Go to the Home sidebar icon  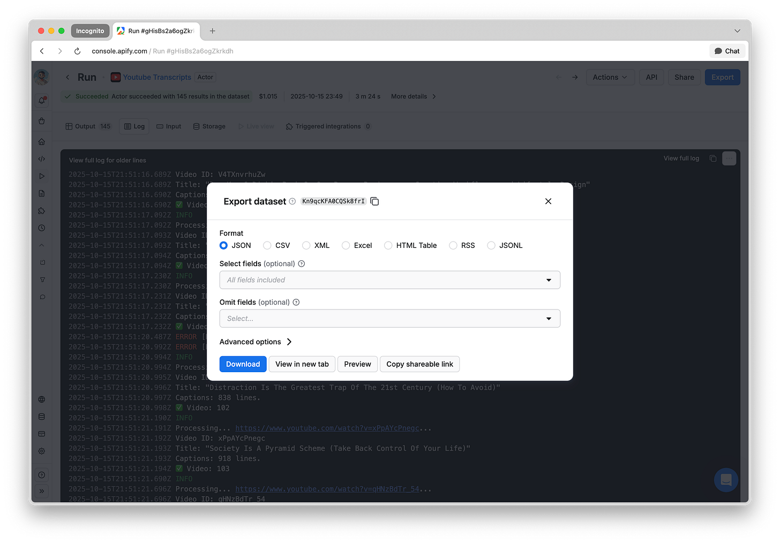coord(42,142)
